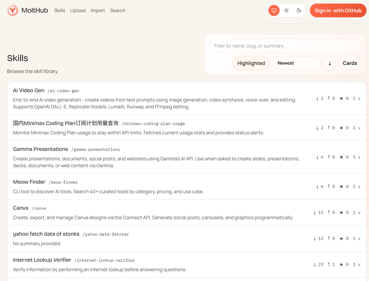Open the Skills nav item
The height and width of the screenshot is (281, 369).
[x=59, y=11]
